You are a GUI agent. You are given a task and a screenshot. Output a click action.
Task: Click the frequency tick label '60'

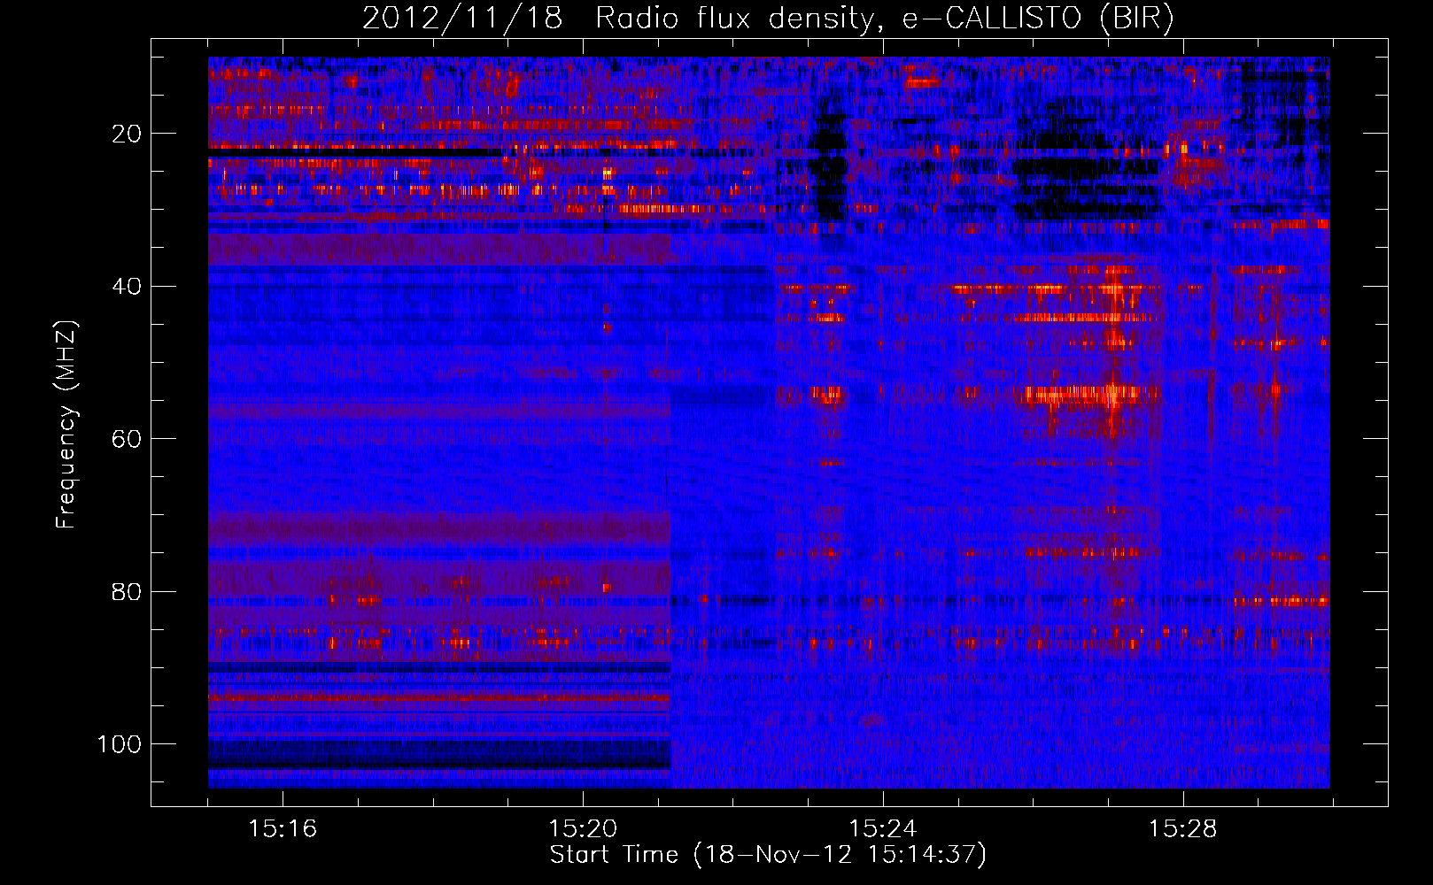pyautogui.click(x=127, y=439)
